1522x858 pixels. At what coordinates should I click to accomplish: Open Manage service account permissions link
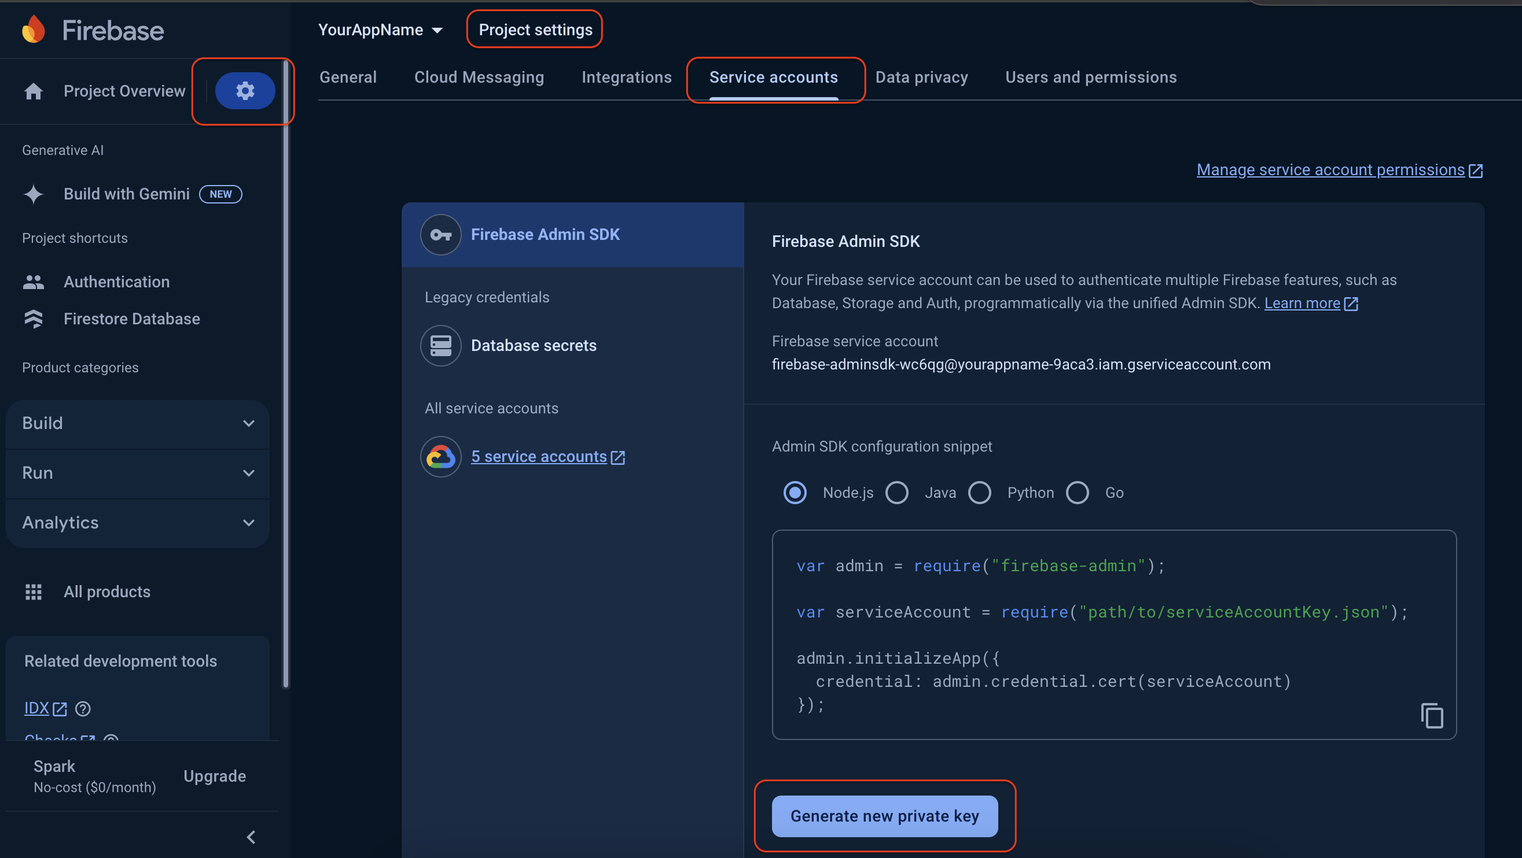point(1331,170)
